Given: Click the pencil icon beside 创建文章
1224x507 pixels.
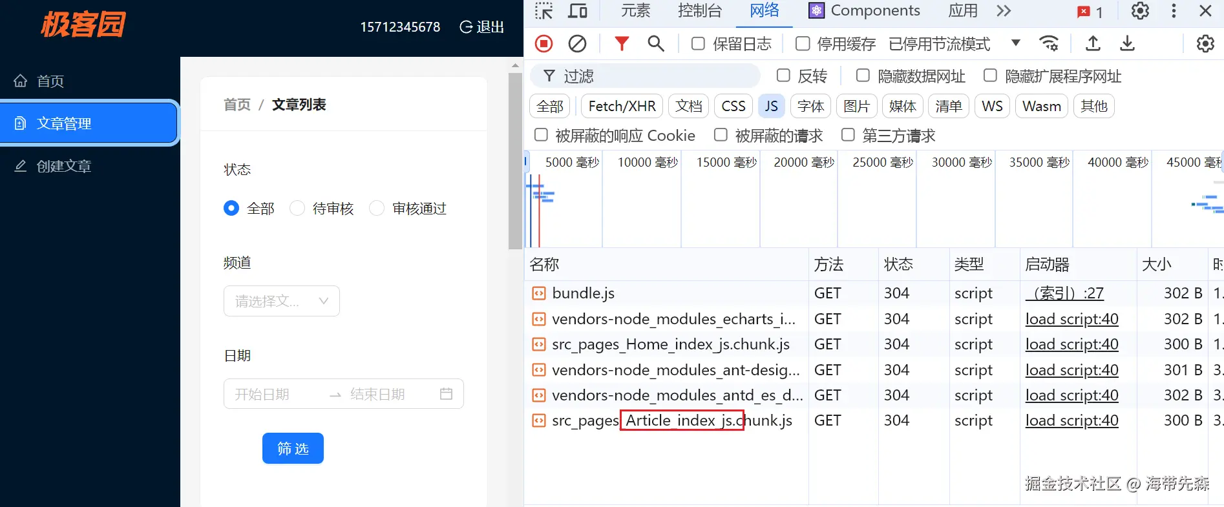Looking at the screenshot, I should (x=21, y=166).
